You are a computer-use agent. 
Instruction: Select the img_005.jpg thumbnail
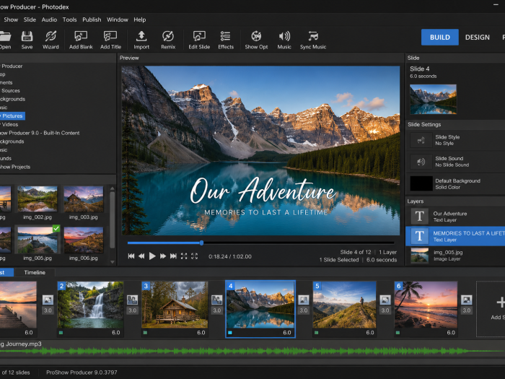click(38, 240)
